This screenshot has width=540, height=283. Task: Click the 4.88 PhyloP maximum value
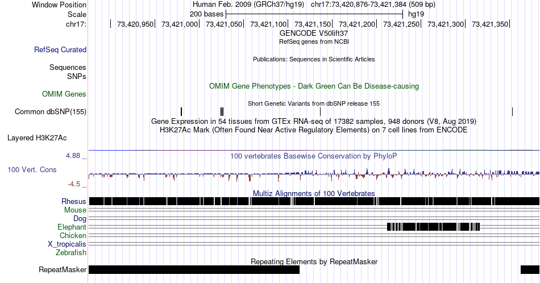[73, 156]
